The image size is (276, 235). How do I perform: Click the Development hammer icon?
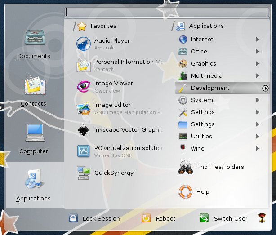(183, 88)
